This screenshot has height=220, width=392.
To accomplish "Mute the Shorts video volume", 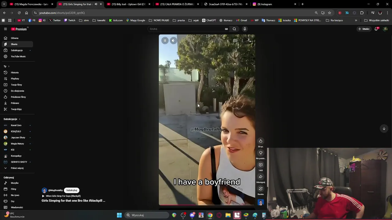I will coord(173,40).
